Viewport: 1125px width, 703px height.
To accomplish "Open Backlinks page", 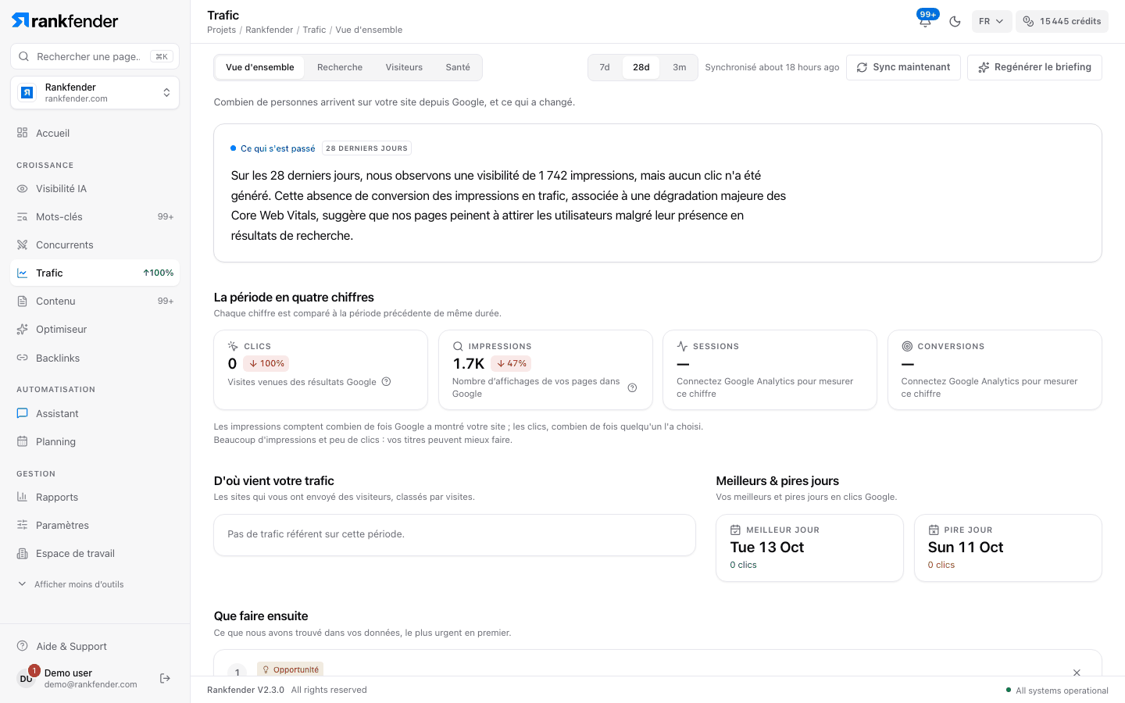I will click(x=95, y=358).
